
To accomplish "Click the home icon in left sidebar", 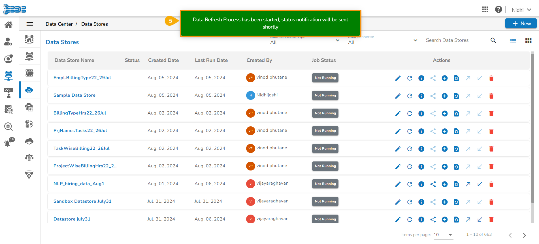I will pos(8,25).
